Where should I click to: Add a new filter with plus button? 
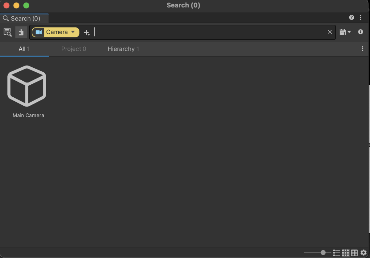87,32
